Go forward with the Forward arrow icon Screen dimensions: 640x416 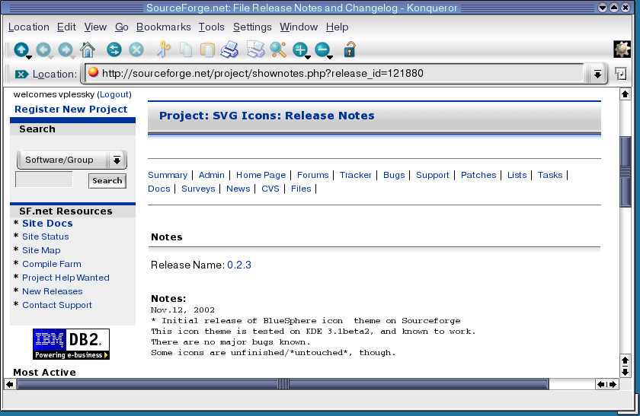[66, 50]
